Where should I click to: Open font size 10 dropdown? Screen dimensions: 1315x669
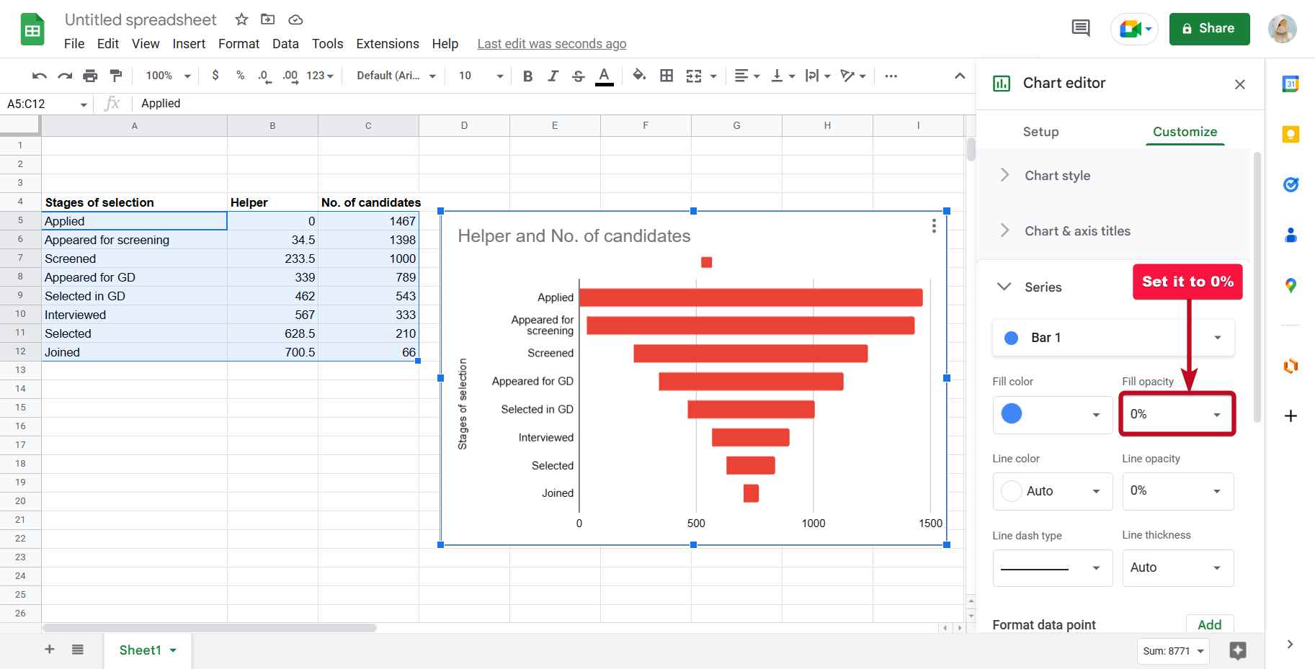coord(481,76)
